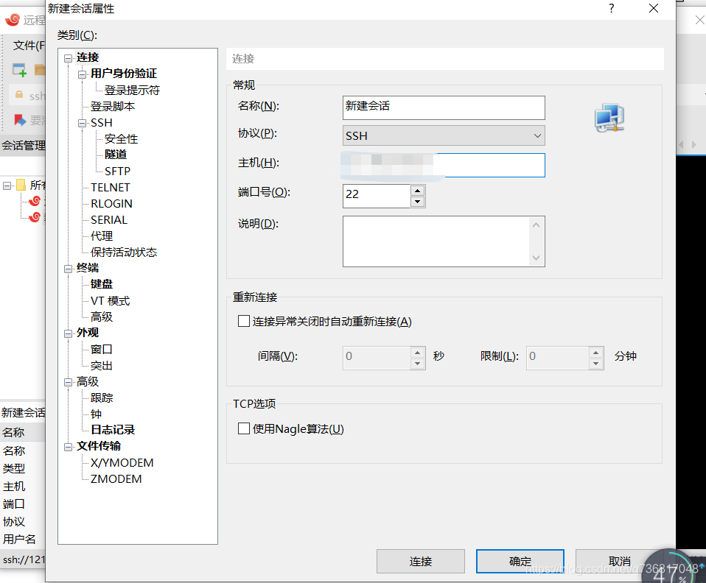
Task: Select 隧道 under SSH
Action: click(x=115, y=155)
